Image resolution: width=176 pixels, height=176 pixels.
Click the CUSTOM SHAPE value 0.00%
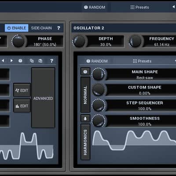click(145, 93)
